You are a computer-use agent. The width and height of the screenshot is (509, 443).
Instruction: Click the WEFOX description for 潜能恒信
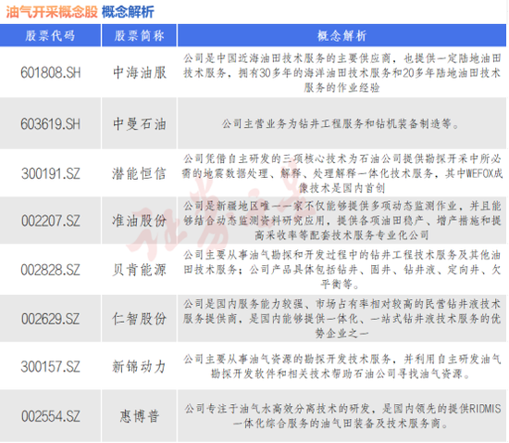[x=341, y=173]
